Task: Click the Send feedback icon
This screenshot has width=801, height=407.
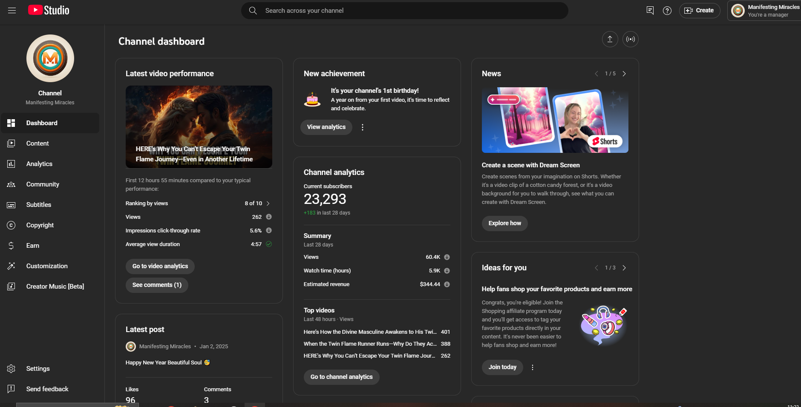Action: [11, 389]
